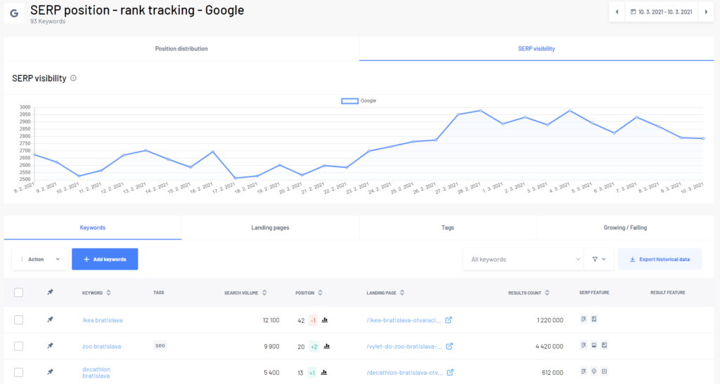Viewport: 720px width, 384px height.
Task: Click the +2 position change badge
Action: click(x=314, y=346)
